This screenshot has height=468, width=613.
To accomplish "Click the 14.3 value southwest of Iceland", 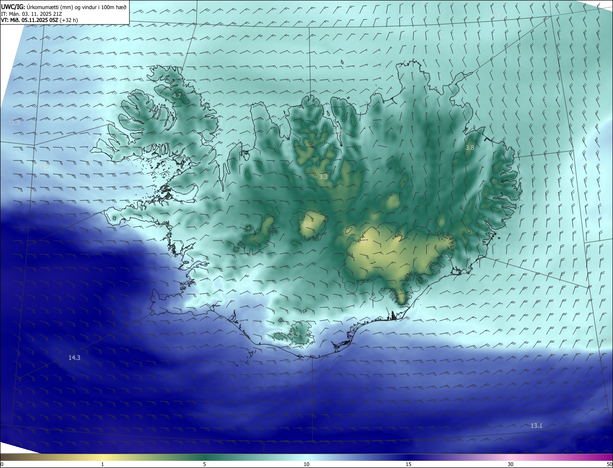I will click(x=74, y=357).
